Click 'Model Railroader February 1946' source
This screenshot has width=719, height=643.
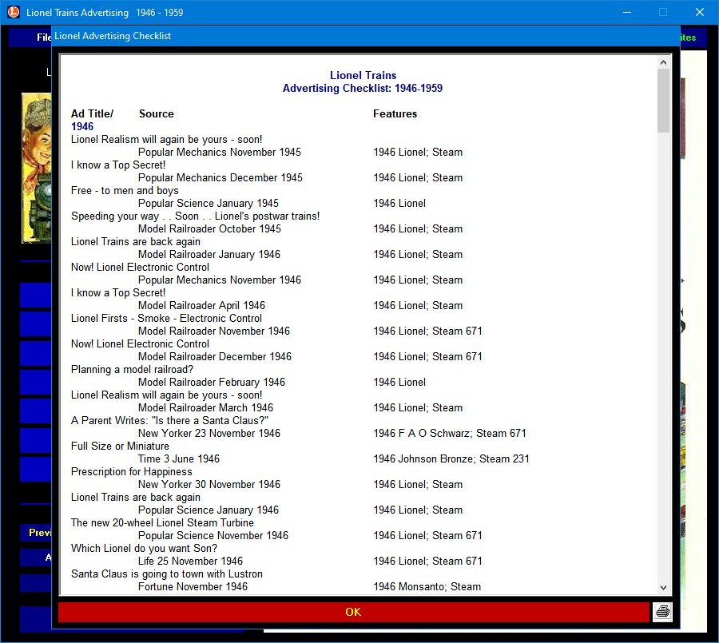212,383
